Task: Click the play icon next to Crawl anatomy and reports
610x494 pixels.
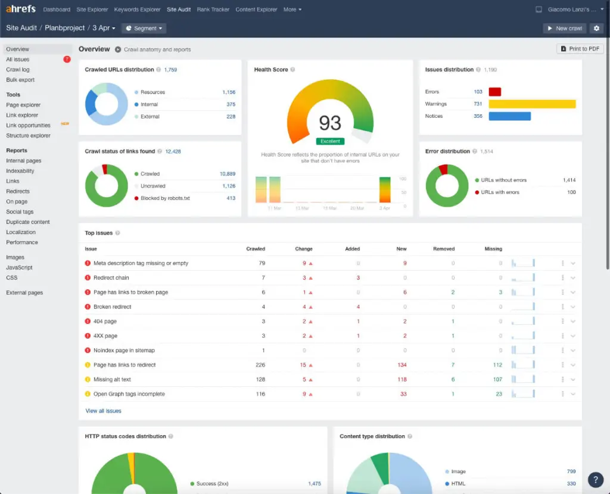Action: tap(118, 49)
